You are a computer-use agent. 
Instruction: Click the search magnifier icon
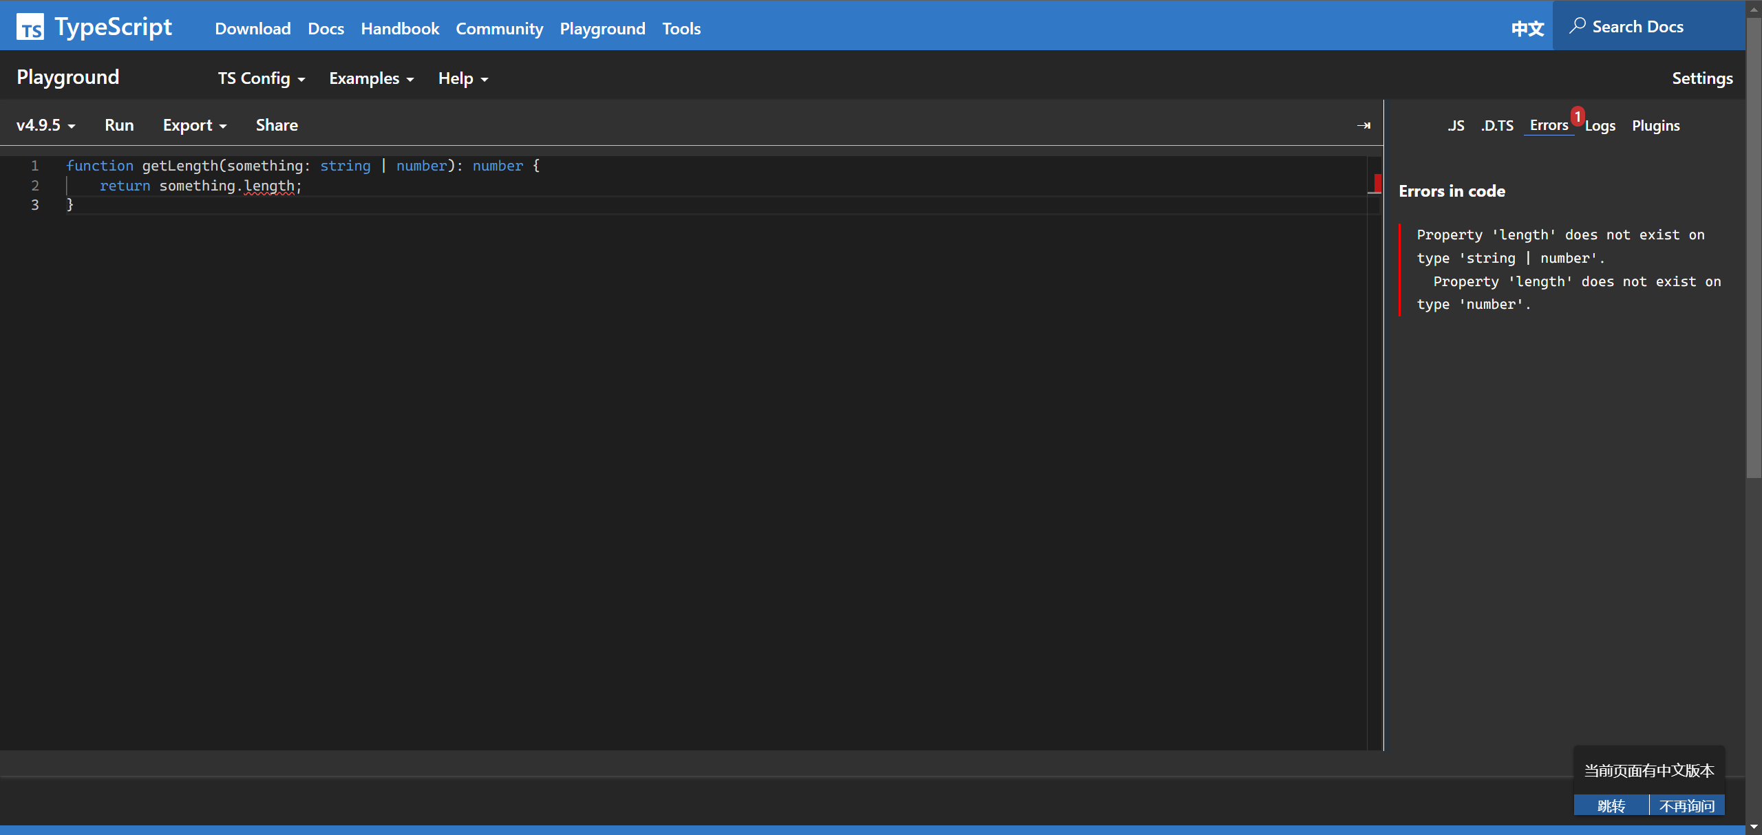click(x=1578, y=26)
